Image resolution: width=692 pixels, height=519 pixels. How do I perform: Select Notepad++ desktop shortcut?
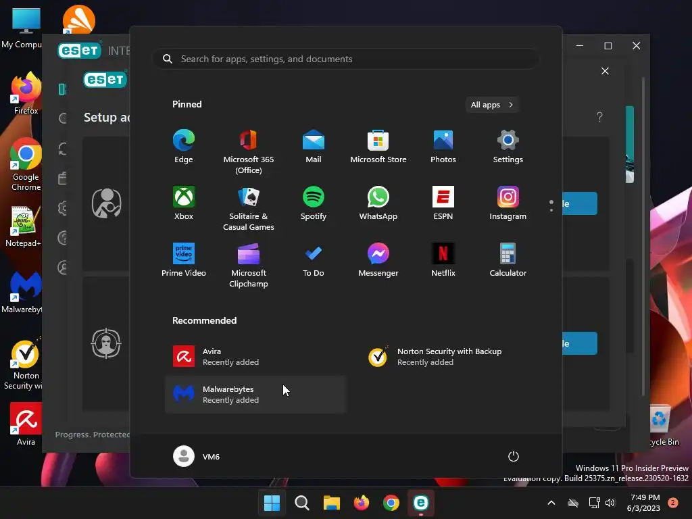(x=23, y=226)
